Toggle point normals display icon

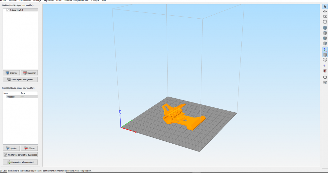click(x=325, y=65)
